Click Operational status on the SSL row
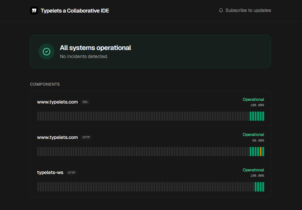Viewport: 302px width, 210px height. [253, 100]
